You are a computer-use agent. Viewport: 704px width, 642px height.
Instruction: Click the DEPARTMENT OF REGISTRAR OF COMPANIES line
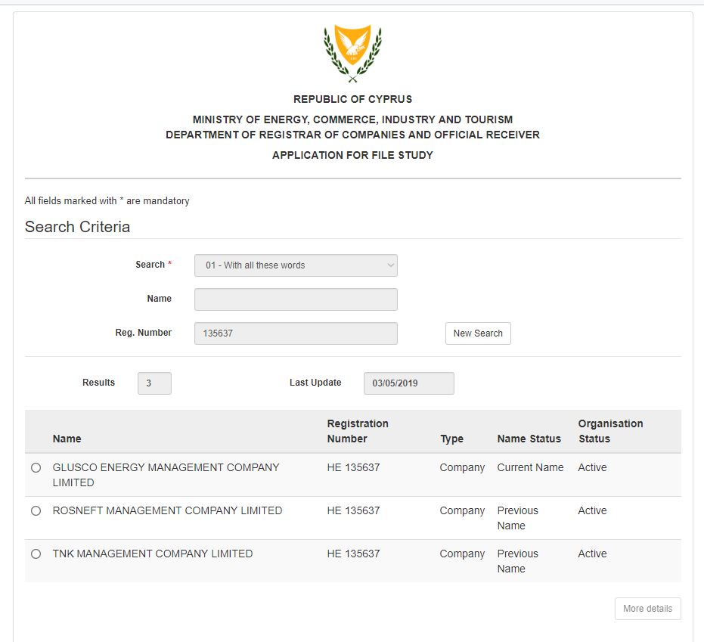click(x=353, y=135)
